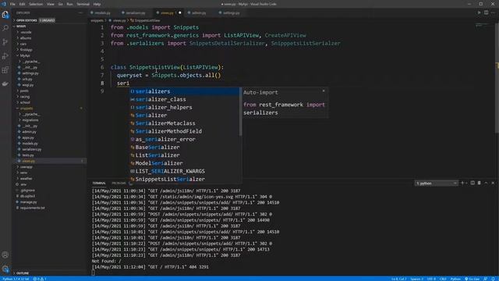Open the Run and Debug view
Screen dimensions: 499x281
5,56
